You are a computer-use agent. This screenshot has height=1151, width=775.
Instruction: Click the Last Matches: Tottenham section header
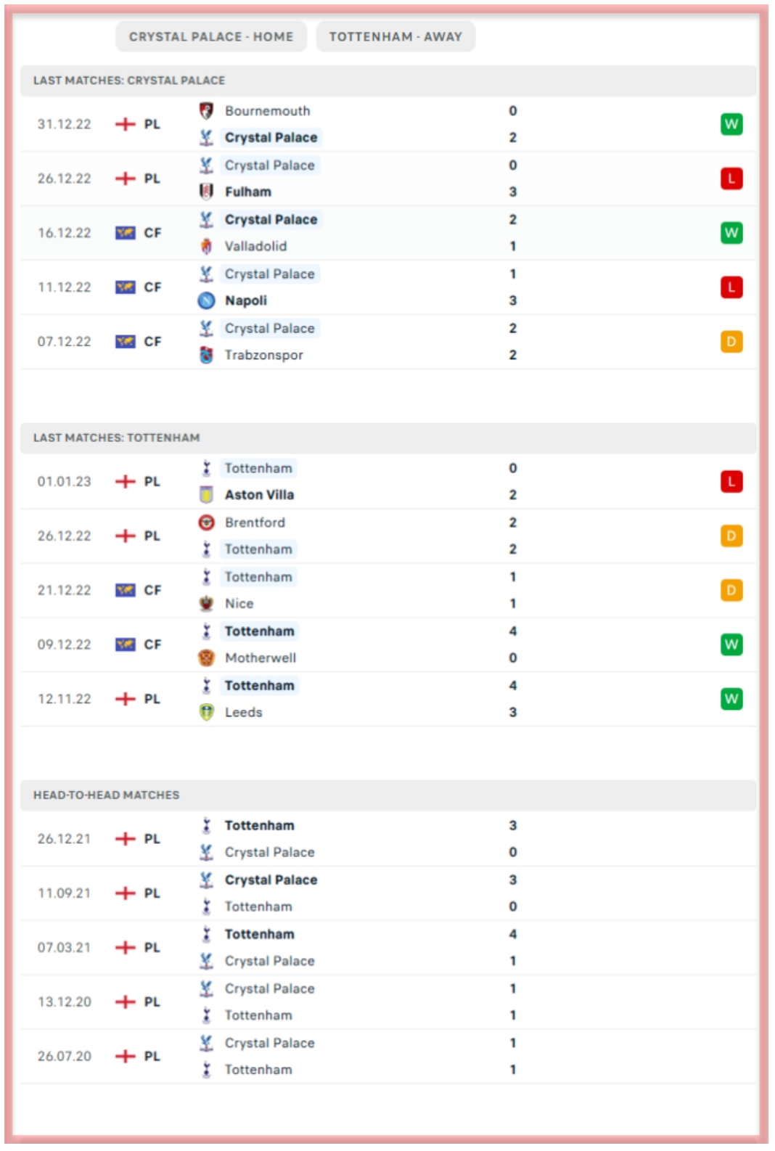pyautogui.click(x=116, y=438)
